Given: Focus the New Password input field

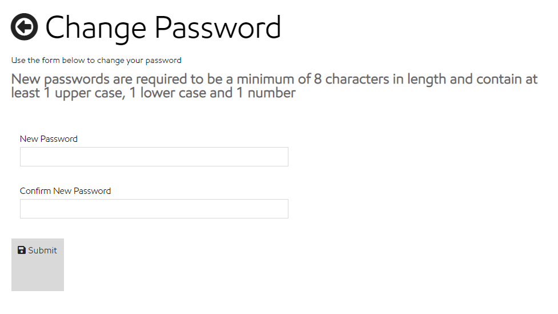Looking at the screenshot, I should click(x=154, y=157).
